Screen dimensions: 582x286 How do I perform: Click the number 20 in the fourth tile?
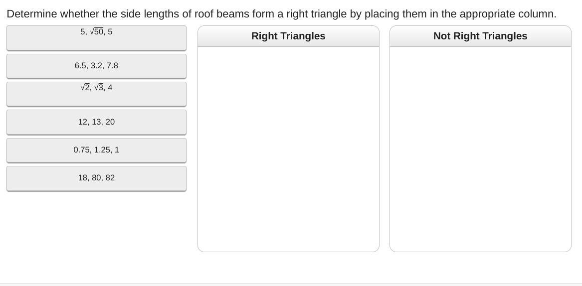110,122
